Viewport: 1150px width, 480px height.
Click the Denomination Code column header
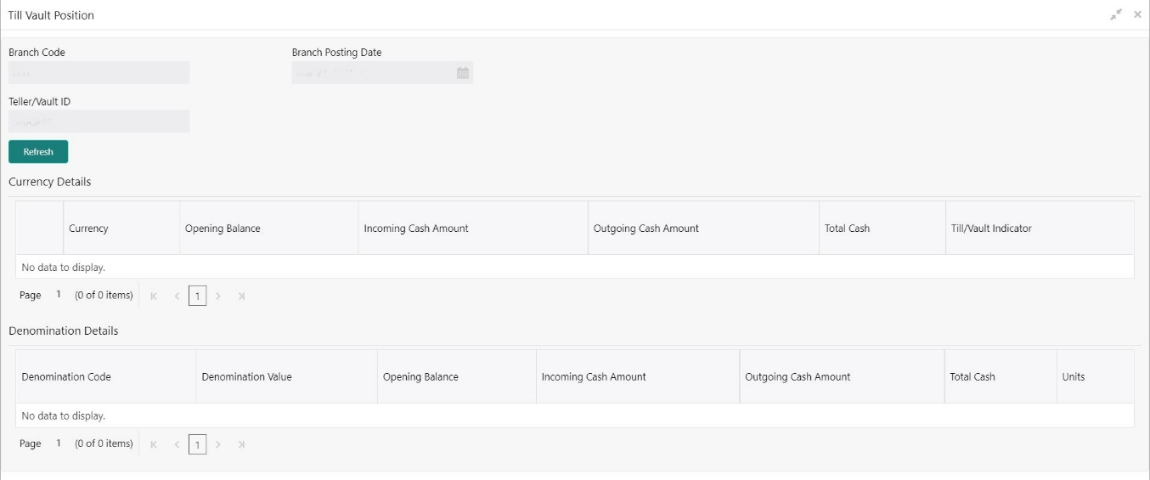(66, 377)
